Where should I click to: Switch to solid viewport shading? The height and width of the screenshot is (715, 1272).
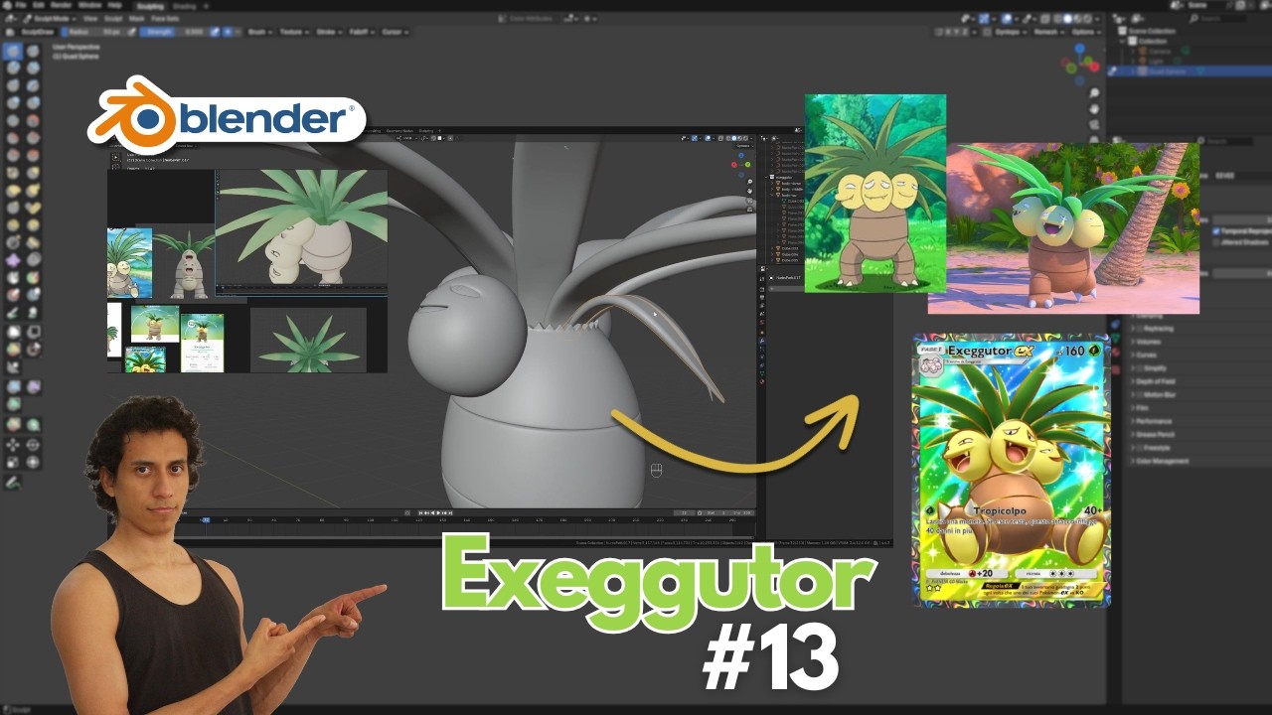point(1067,19)
